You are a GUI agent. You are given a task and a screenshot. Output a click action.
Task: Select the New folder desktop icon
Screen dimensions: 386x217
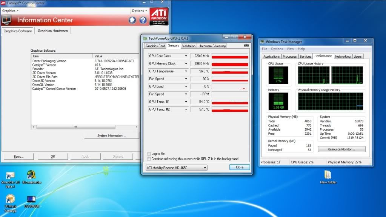(x=328, y=175)
